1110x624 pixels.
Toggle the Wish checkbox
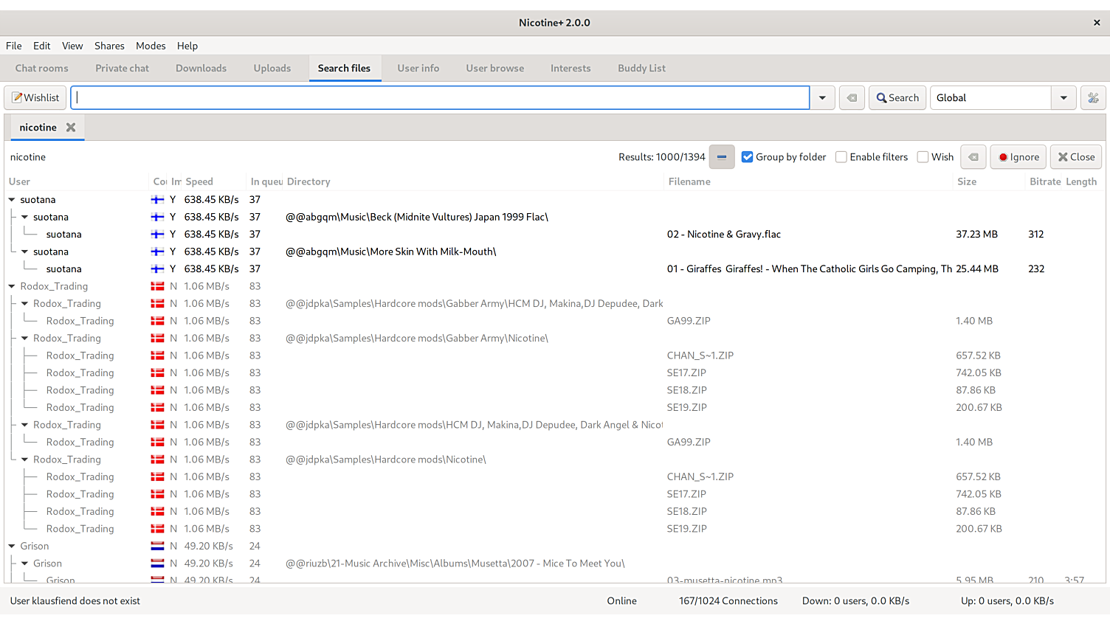pos(923,157)
